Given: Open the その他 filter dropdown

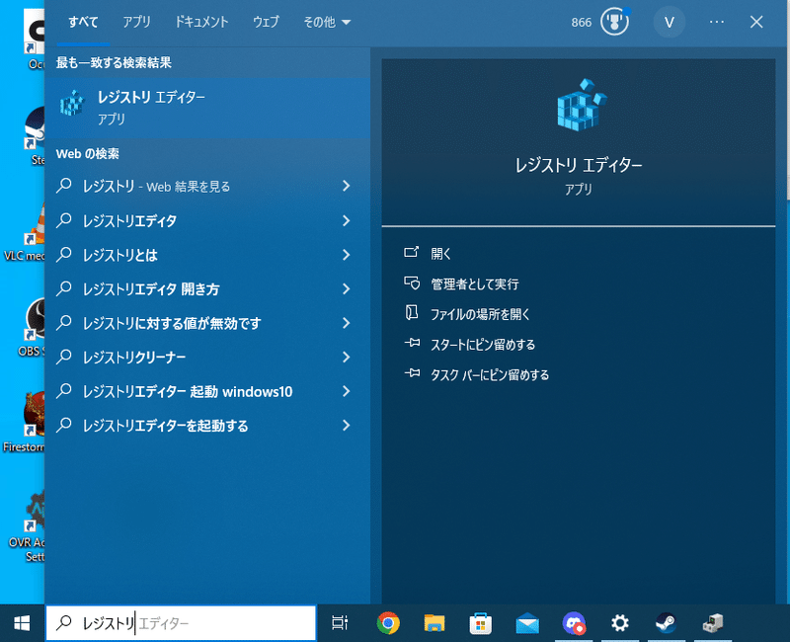Looking at the screenshot, I should coord(326,22).
